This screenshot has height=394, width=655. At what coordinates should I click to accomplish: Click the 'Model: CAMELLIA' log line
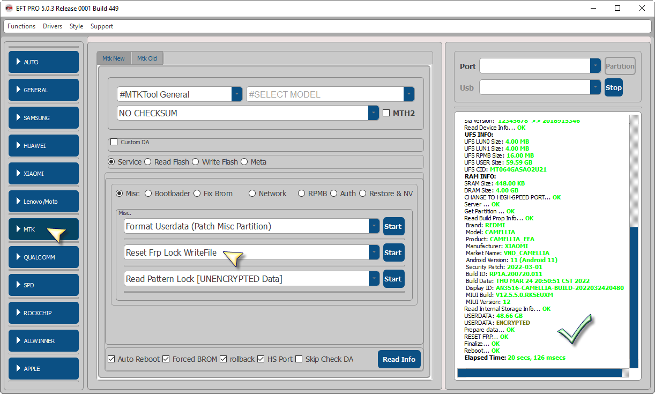point(490,232)
